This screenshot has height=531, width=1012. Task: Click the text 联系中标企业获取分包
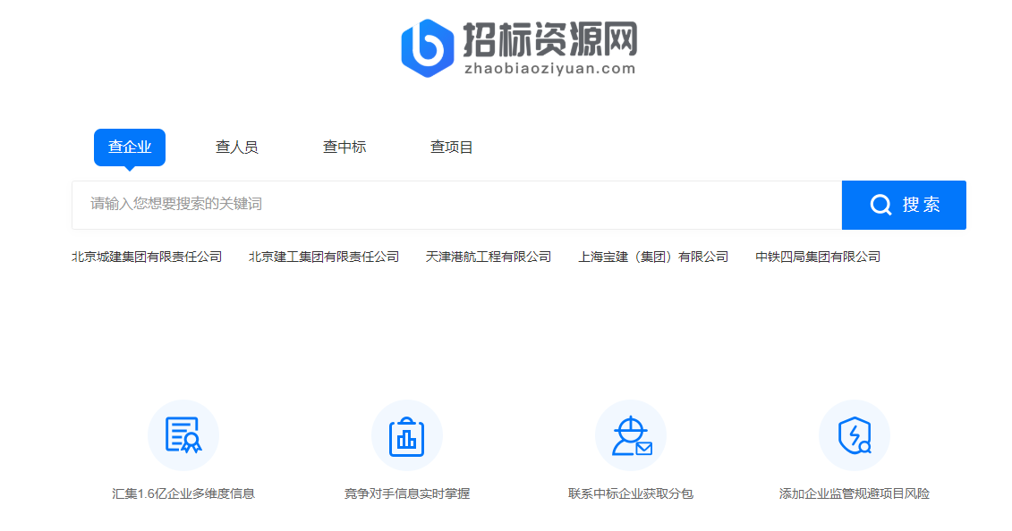point(631,493)
